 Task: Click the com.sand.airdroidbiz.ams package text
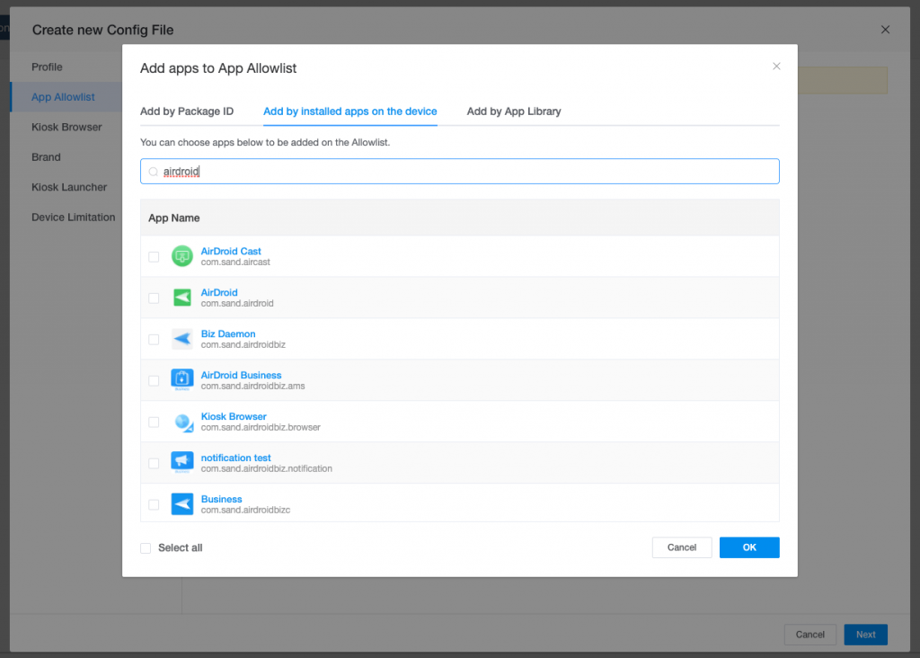(252, 386)
